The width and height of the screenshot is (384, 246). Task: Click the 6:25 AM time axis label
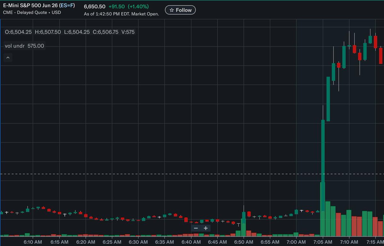112,242
